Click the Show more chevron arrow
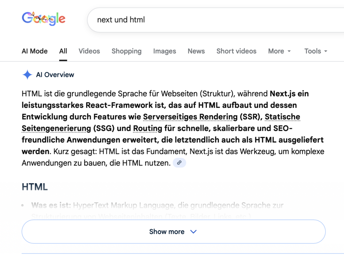 click(x=193, y=232)
